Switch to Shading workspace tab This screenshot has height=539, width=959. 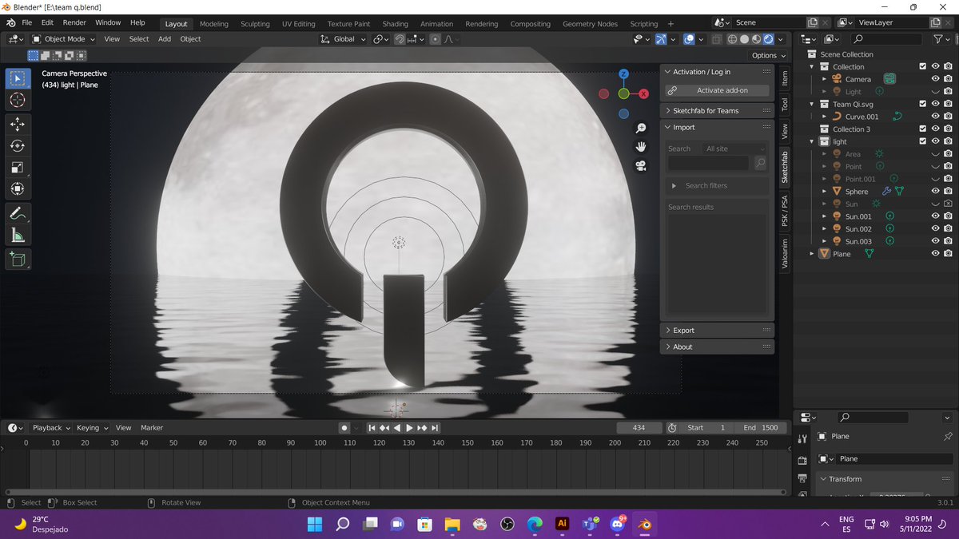(395, 24)
